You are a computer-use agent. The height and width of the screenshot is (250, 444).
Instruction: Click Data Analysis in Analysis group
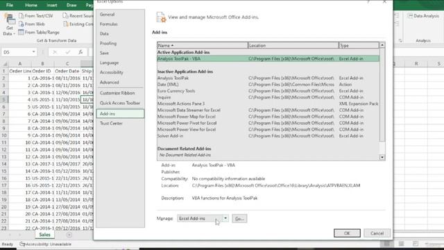tap(423, 16)
